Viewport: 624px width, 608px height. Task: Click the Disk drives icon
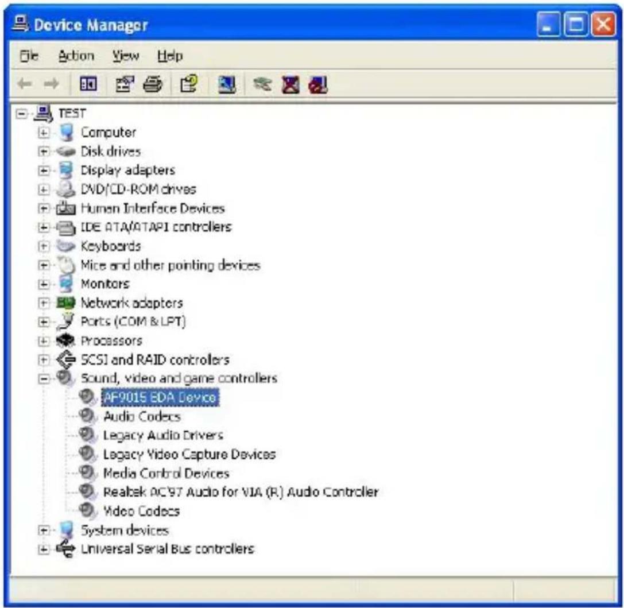pyautogui.click(x=65, y=151)
